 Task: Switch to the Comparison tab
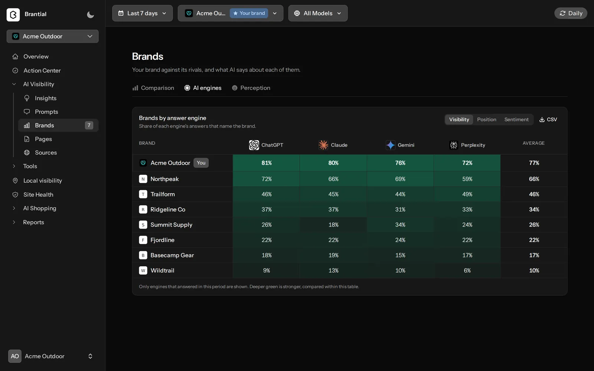pyautogui.click(x=153, y=88)
